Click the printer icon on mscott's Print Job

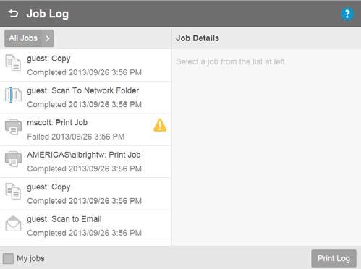[x=13, y=127]
